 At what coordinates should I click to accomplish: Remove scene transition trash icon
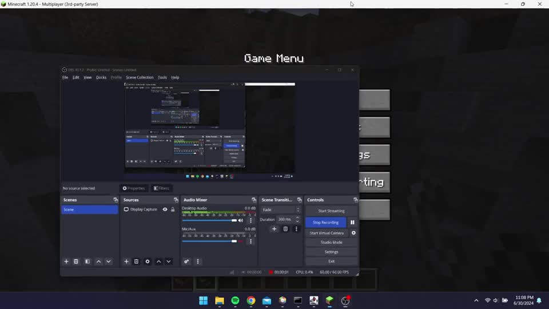tap(285, 229)
